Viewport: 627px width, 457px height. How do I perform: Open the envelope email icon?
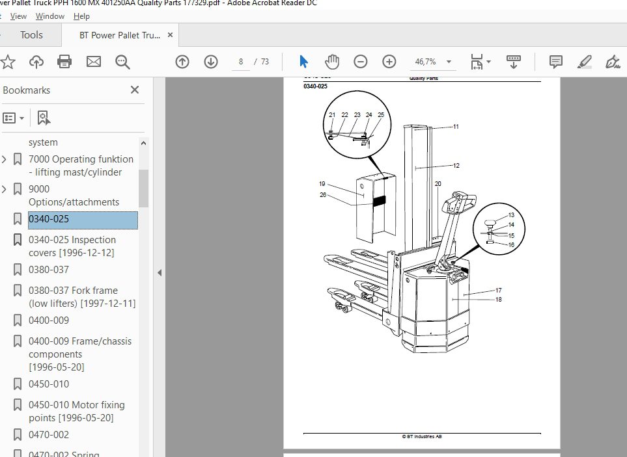click(94, 62)
